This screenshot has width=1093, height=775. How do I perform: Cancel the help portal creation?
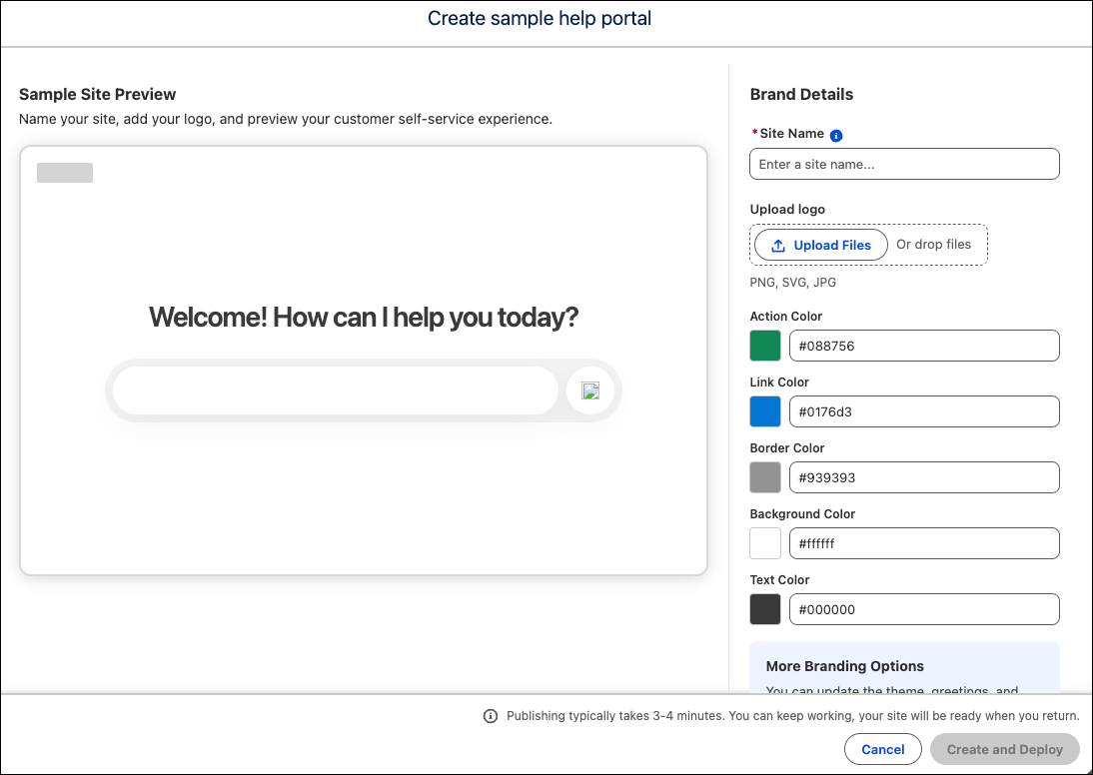click(x=882, y=749)
